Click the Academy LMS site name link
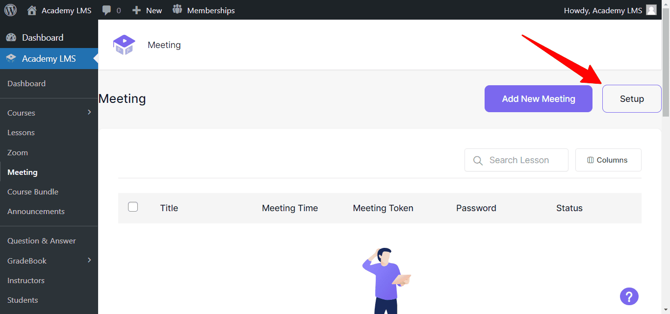The image size is (670, 314). pos(66,10)
